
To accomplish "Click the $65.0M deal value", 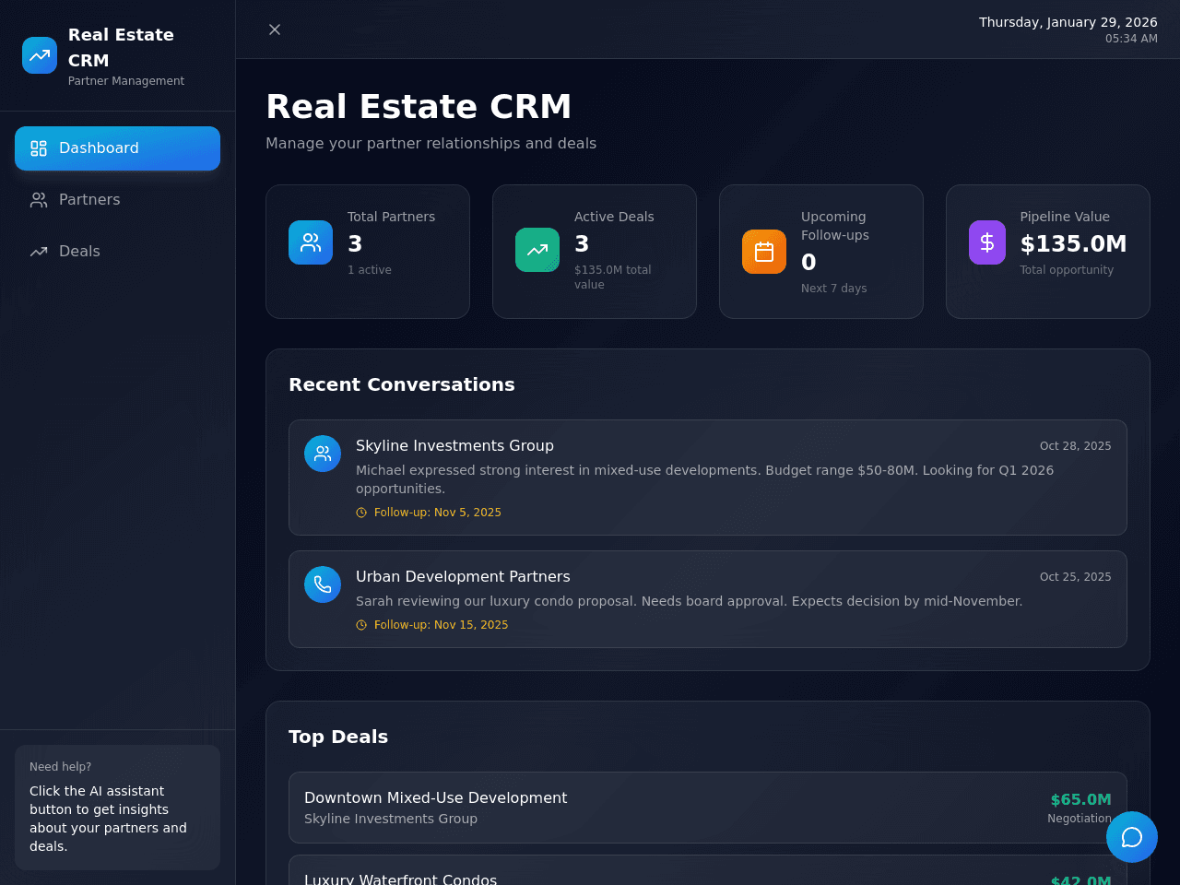I will coord(1081,800).
